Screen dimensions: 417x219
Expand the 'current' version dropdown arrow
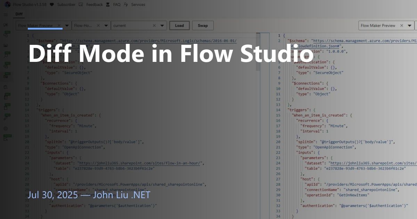(162, 25)
